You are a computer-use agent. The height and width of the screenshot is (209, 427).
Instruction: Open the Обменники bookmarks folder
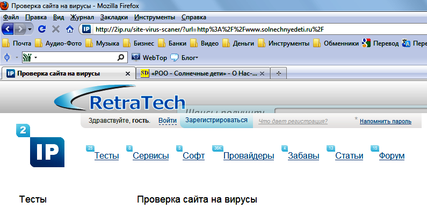336,43
